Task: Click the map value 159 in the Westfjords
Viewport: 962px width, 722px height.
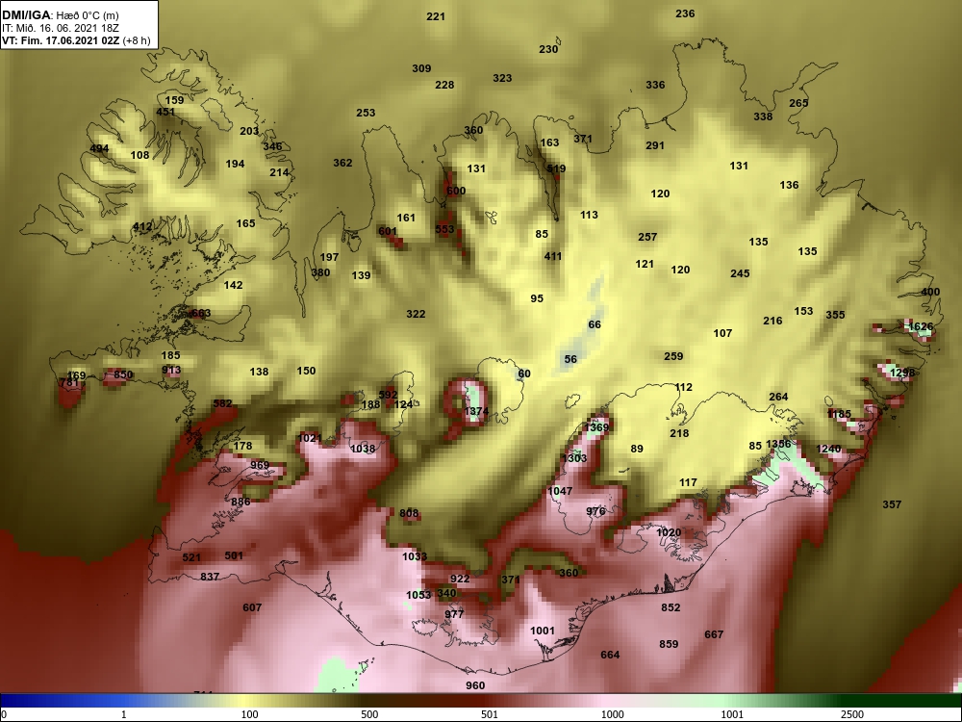Action: click(x=174, y=100)
